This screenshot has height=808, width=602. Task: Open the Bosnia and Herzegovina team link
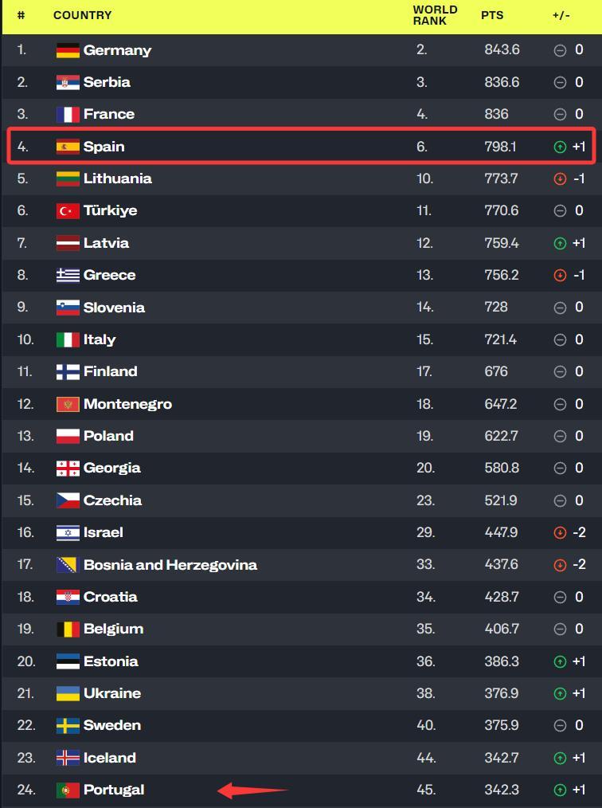point(170,565)
